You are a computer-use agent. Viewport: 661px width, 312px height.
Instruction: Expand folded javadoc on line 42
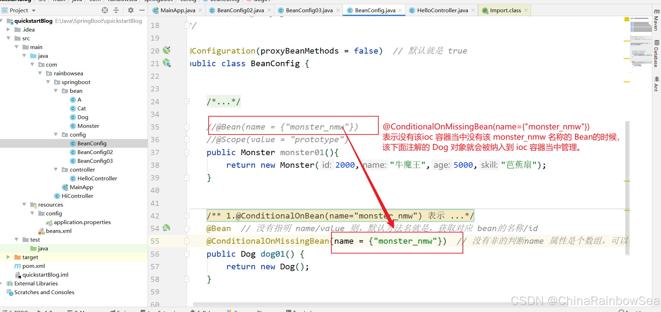(x=187, y=216)
